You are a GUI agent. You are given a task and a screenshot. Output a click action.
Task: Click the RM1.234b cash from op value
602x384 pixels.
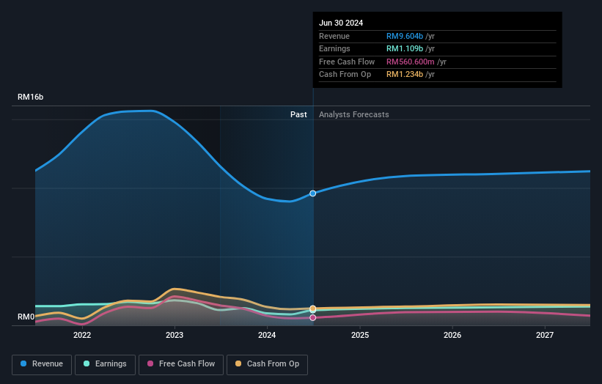pyautogui.click(x=405, y=75)
